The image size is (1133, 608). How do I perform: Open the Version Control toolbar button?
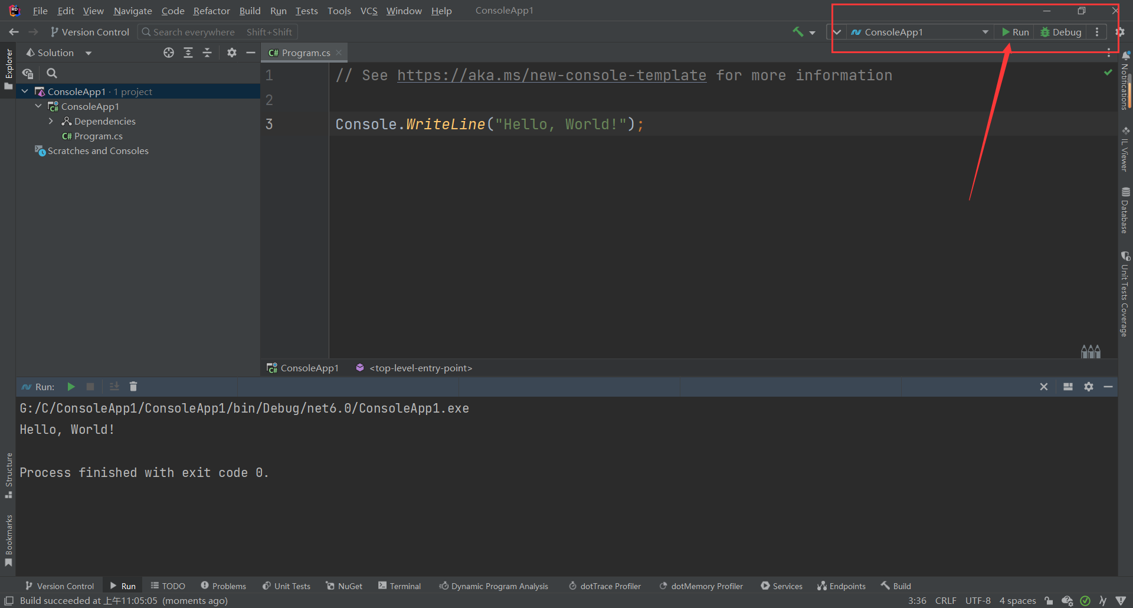pos(90,32)
